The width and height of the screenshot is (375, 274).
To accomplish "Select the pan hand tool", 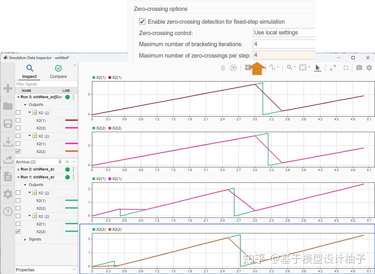I will coord(223,68).
